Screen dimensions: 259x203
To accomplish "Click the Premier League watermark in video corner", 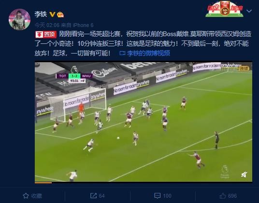I will [225, 172].
